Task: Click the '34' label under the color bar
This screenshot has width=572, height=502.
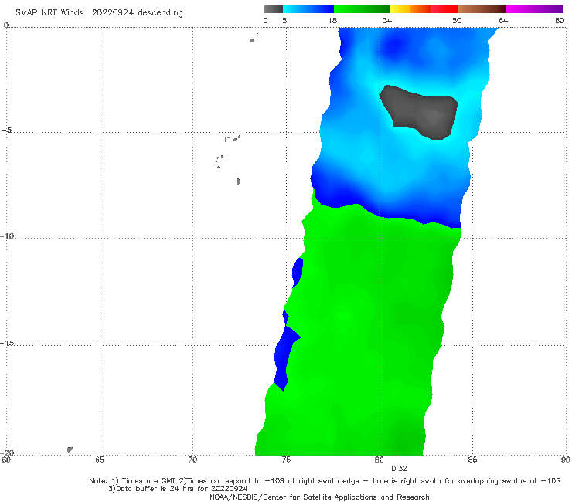Action: [387, 20]
